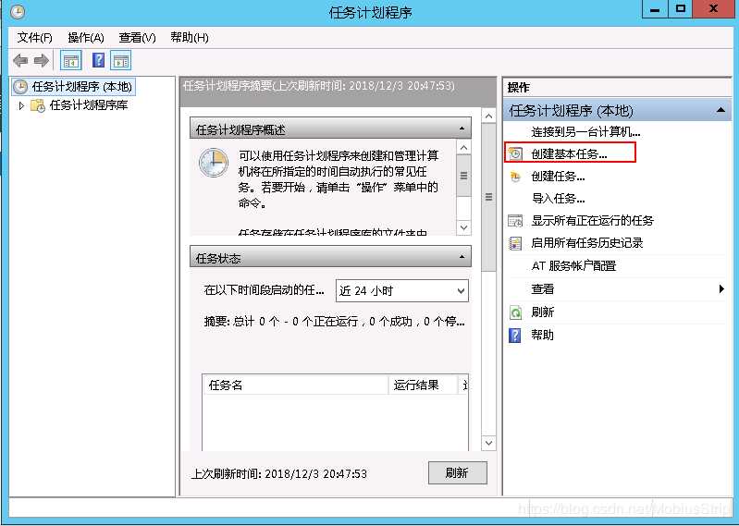
Task: Click 创建任务 in actions pane
Action: [558, 176]
